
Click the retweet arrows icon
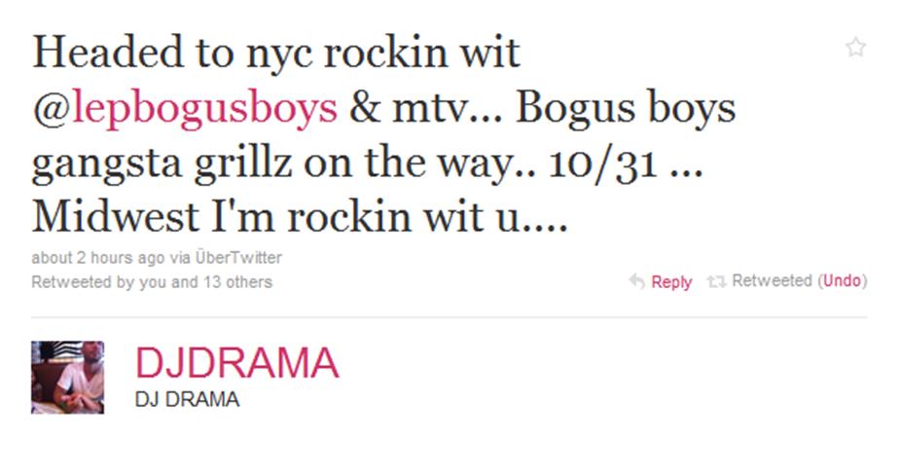point(716,281)
